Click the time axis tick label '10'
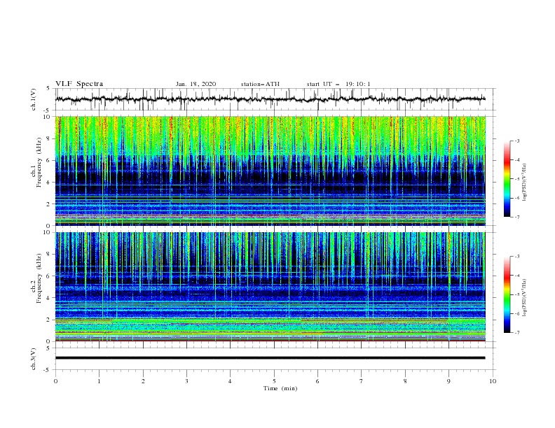This screenshot has height=428, width=555. pos(493,381)
